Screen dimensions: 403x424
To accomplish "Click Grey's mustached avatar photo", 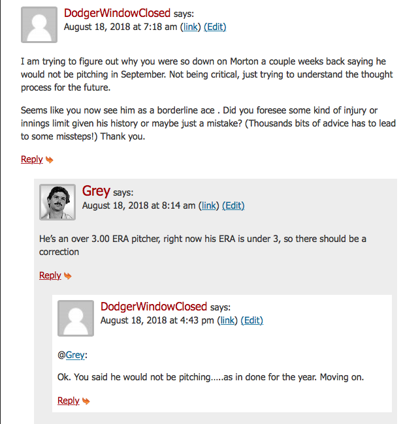I will [57, 202].
